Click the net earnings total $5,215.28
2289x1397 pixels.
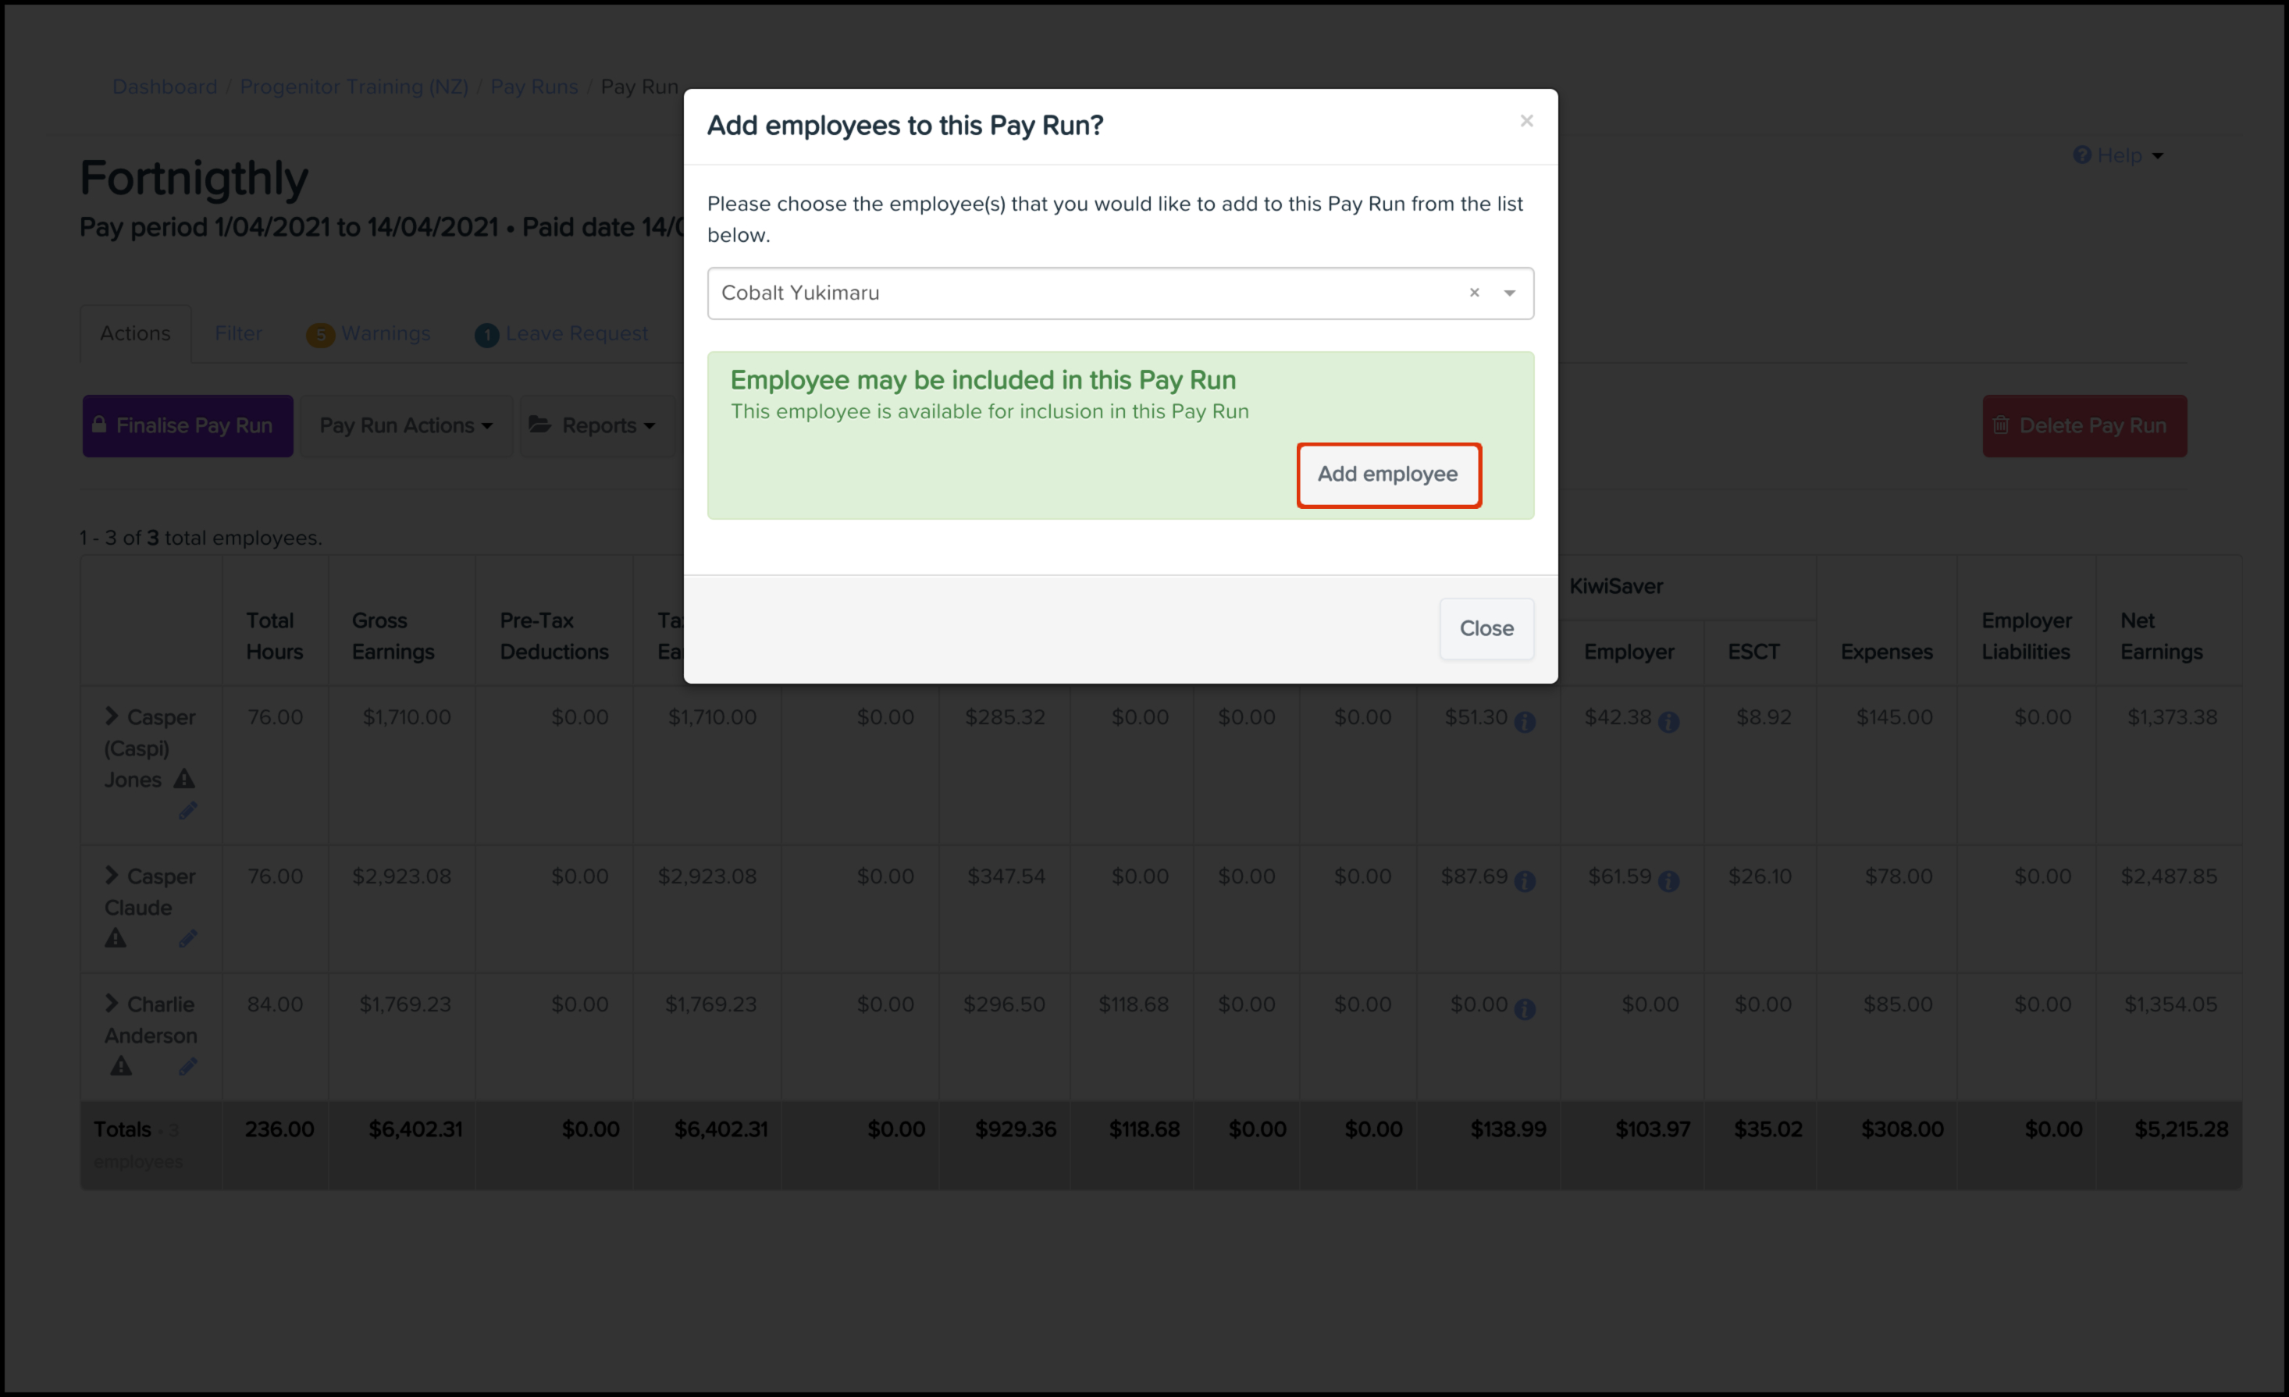(x=2180, y=1129)
